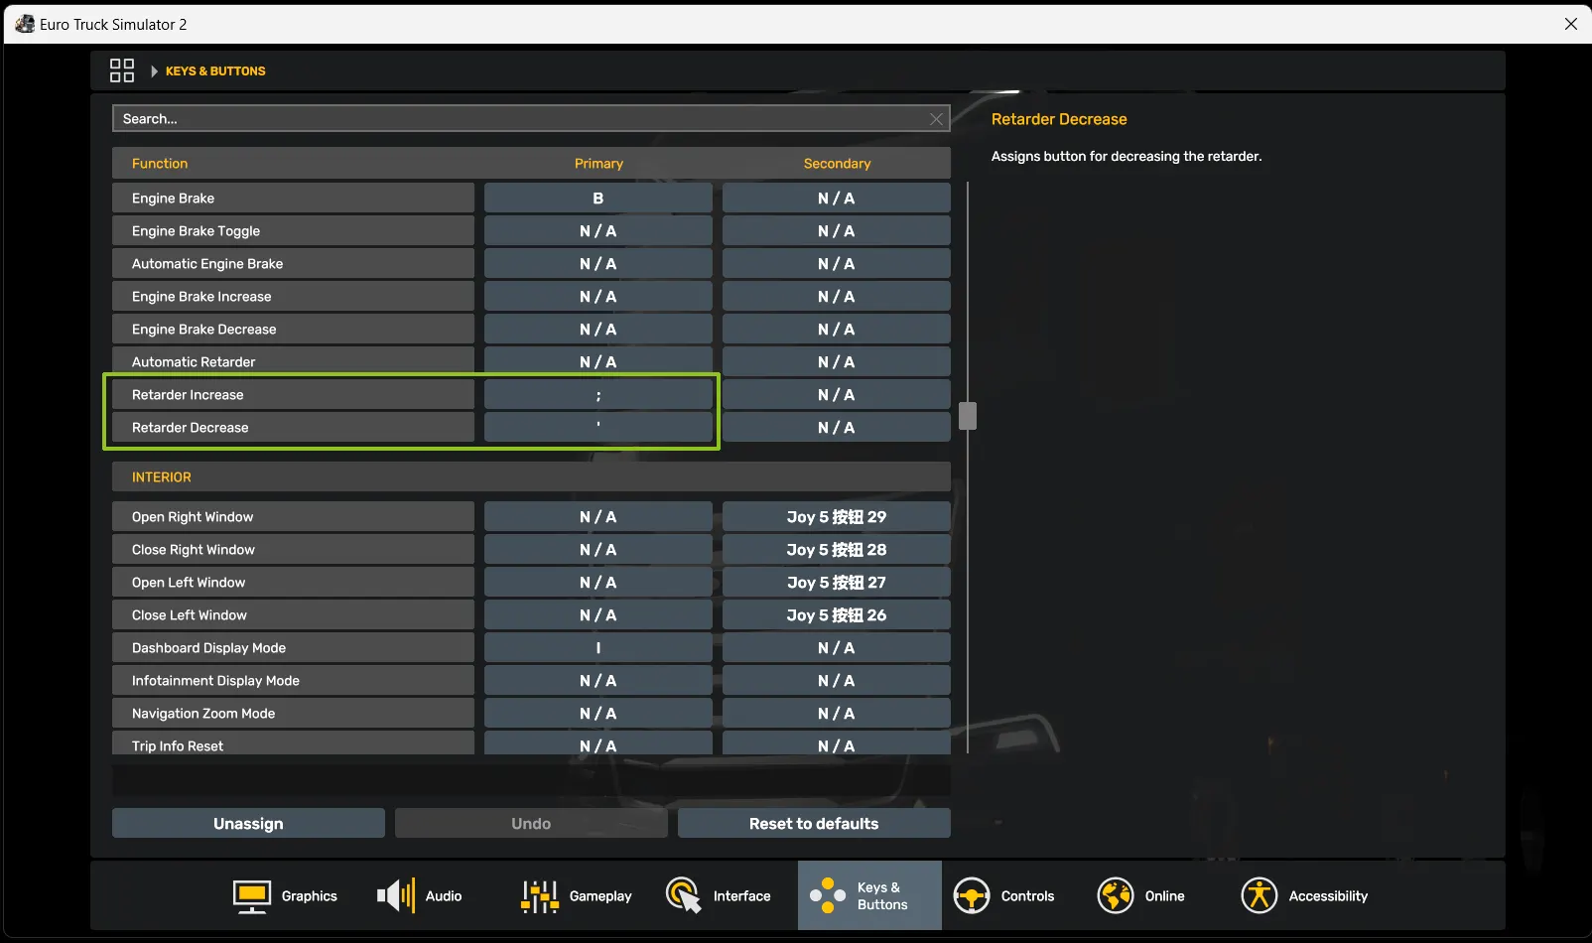The image size is (1592, 943).
Task: Open Graphics settings monitor icon
Action: pyautogui.click(x=252, y=895)
